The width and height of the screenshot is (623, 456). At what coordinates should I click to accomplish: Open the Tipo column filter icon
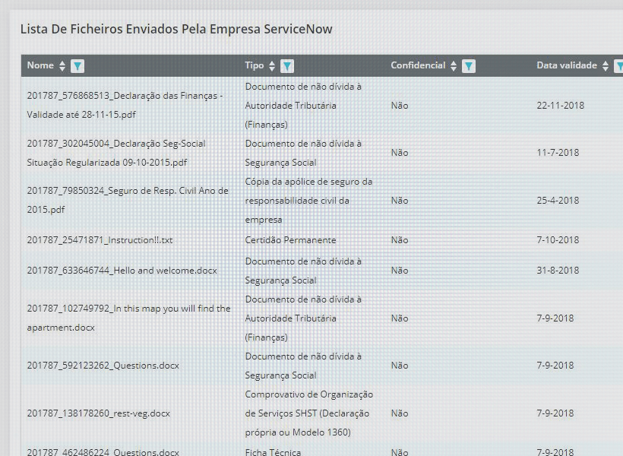coord(287,66)
